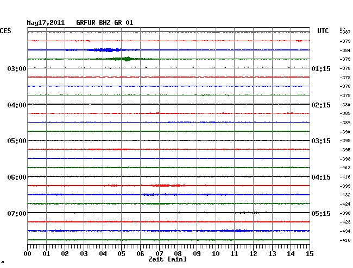
Task: Click the 05:15 UTC time label
Action: pos(321,213)
